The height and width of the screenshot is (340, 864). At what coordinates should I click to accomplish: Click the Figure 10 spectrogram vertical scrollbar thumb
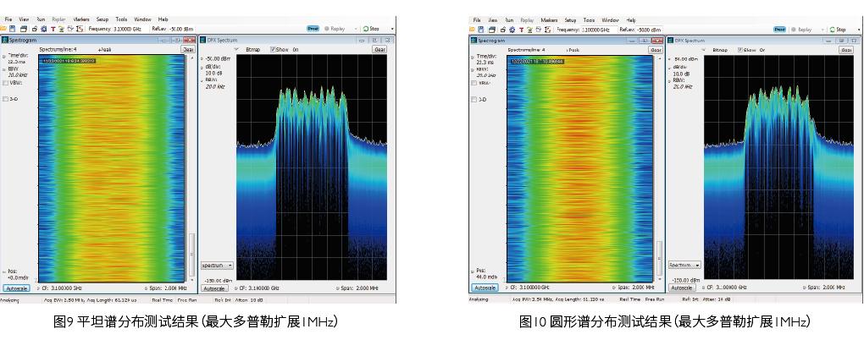pos(660,258)
